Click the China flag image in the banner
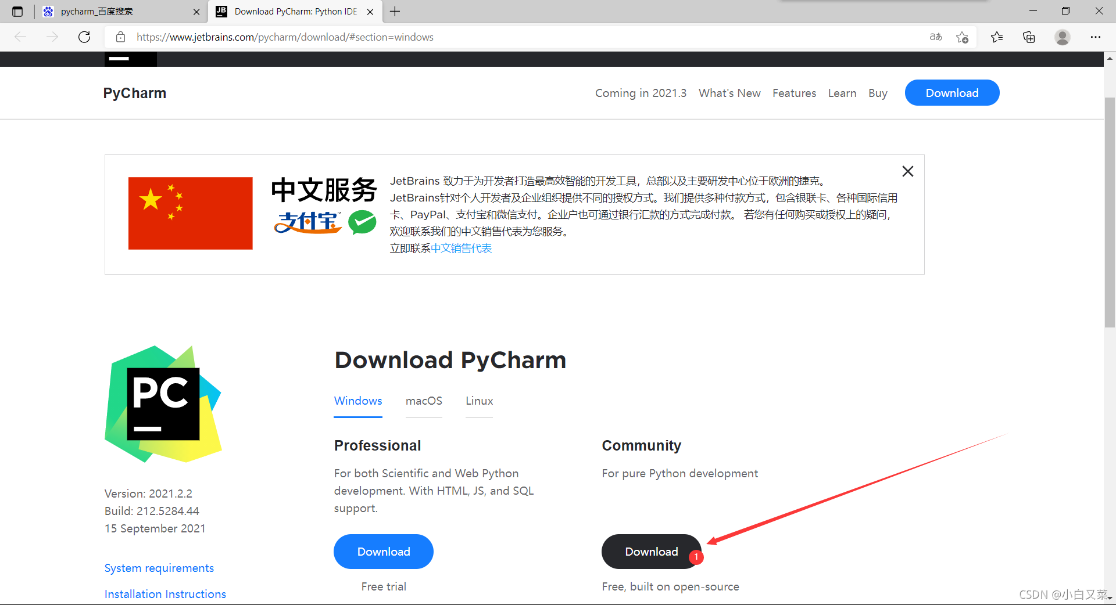 point(191,213)
